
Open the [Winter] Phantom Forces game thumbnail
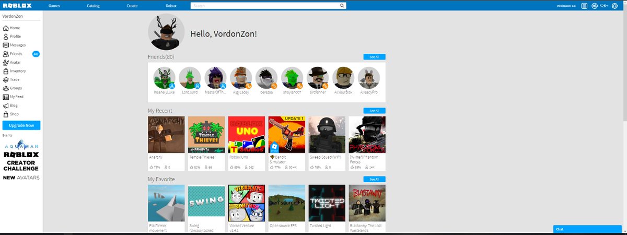tap(367, 134)
